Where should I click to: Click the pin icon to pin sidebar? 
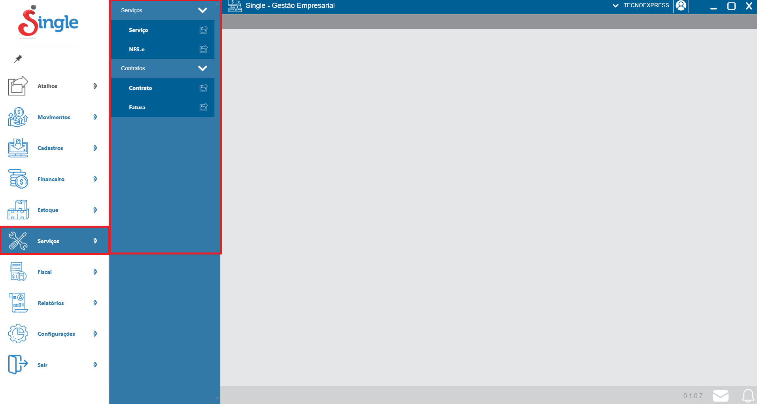[x=18, y=59]
